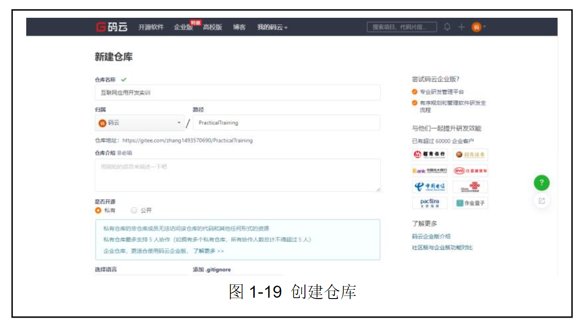Expand the 归属 owner dropdown showing 码云
Image resolution: width=577 pixels, height=323 pixels.
point(140,123)
